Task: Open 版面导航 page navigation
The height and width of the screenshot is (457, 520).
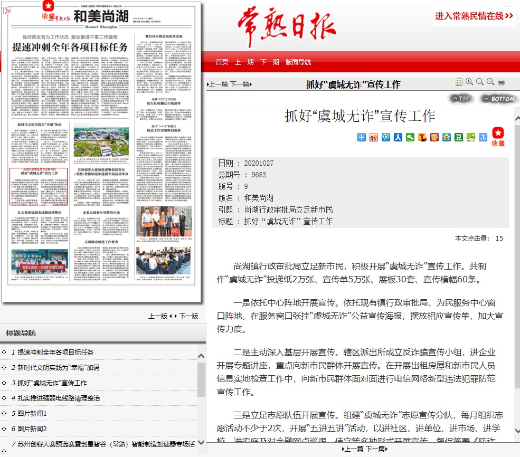Action: click(x=298, y=62)
